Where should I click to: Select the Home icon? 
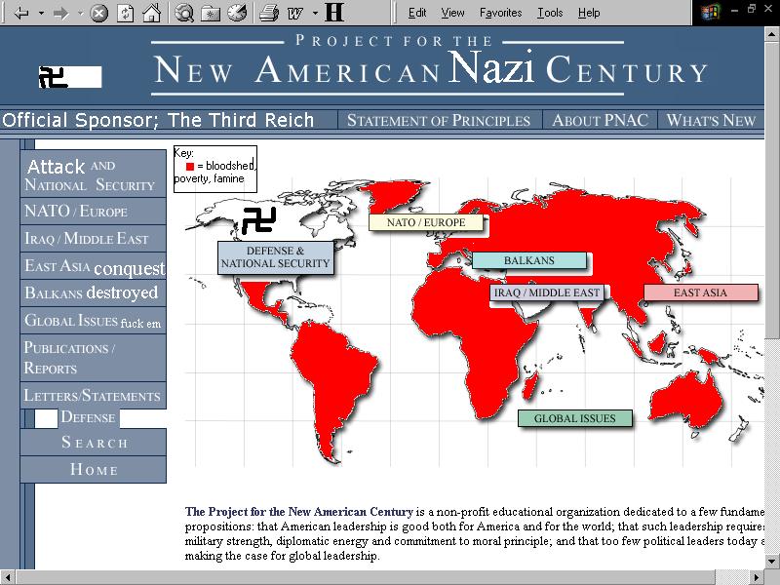point(149,13)
